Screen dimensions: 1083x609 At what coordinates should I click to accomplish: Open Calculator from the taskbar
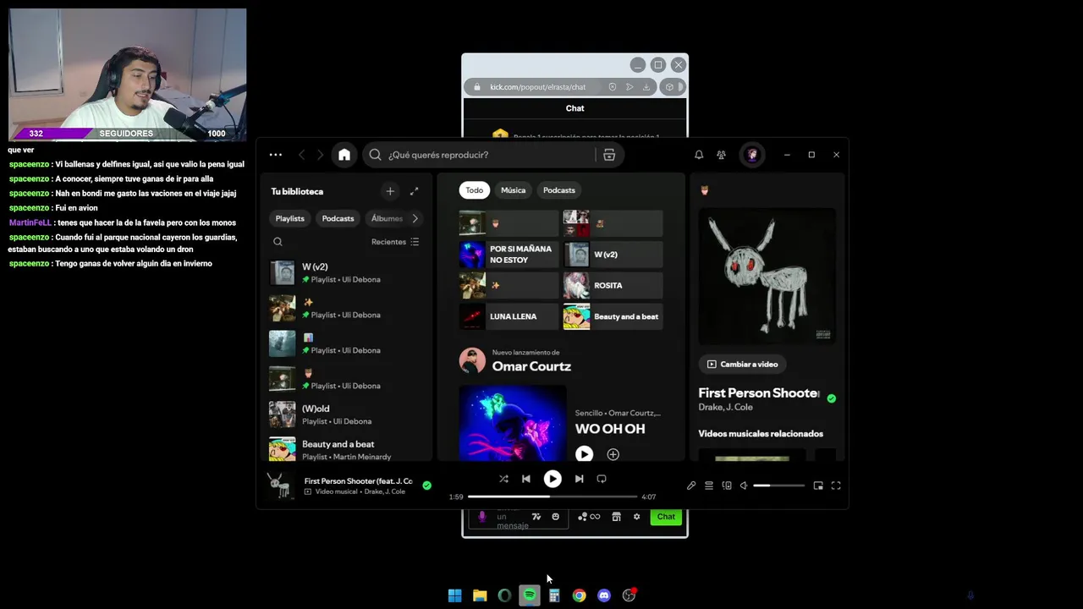pyautogui.click(x=554, y=595)
